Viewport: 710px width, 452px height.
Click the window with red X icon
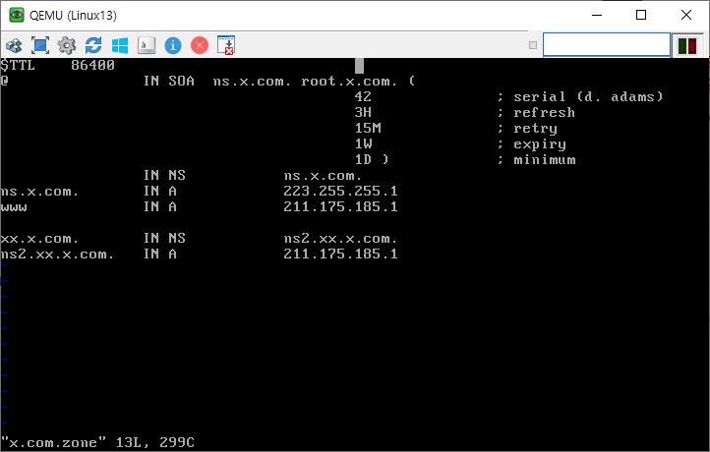tap(226, 45)
